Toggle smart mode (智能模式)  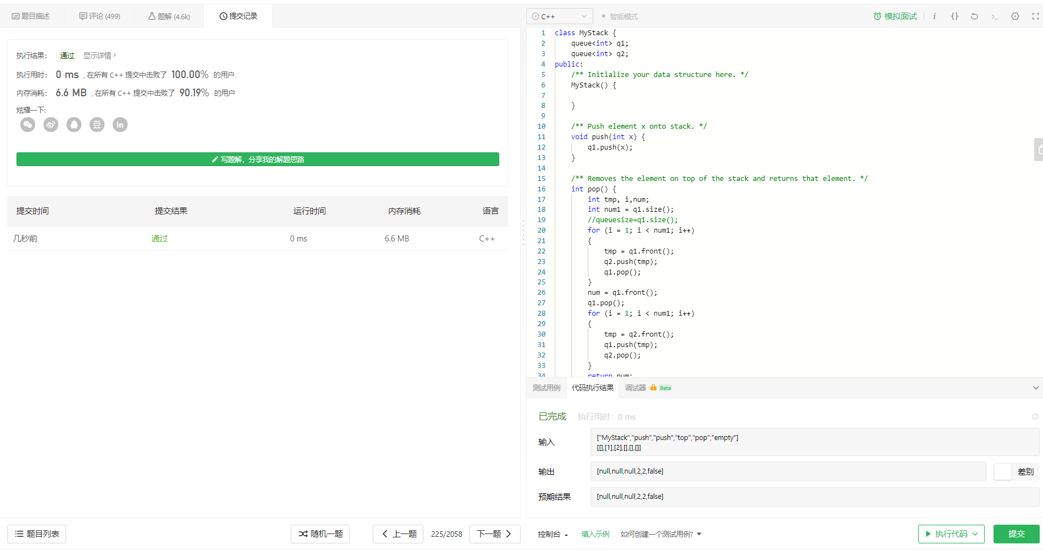click(620, 16)
